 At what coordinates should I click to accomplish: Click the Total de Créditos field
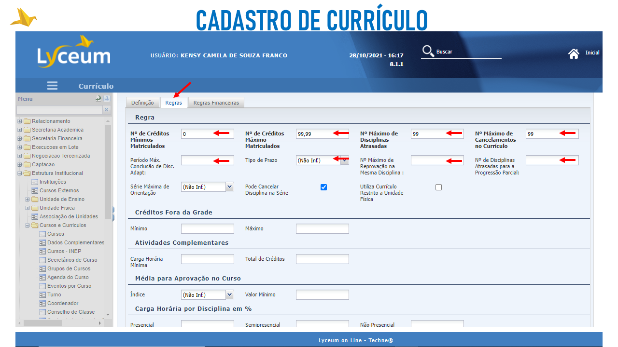323,259
